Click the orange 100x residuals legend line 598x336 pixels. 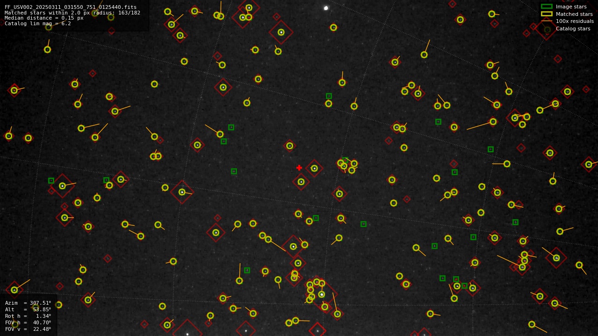click(547, 21)
